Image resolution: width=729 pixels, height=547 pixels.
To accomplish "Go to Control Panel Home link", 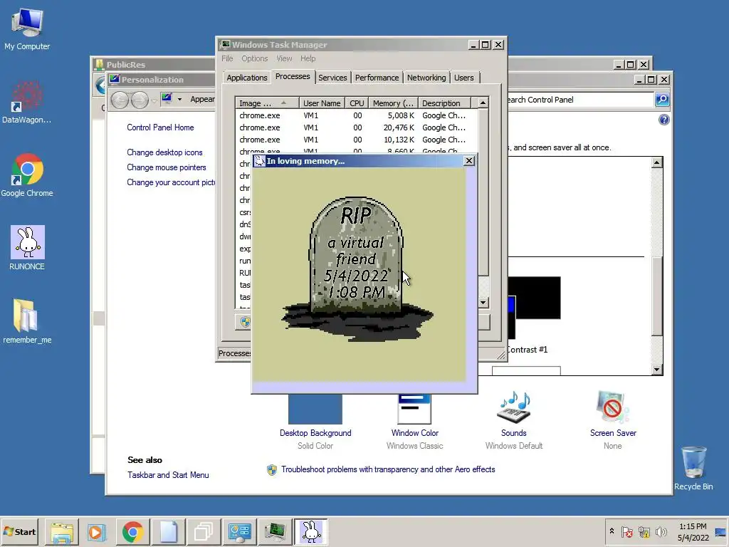I will [160, 127].
